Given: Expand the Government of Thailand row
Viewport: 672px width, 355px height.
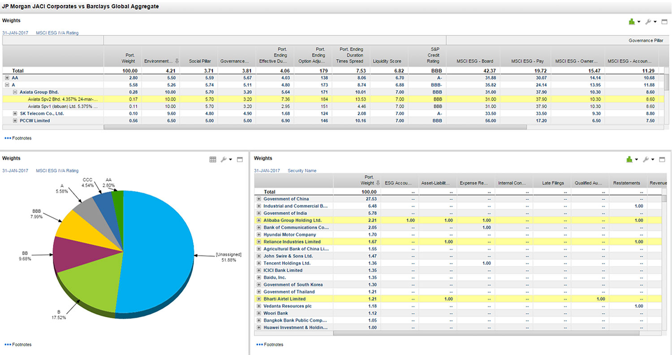Looking at the screenshot, I should [259, 292].
